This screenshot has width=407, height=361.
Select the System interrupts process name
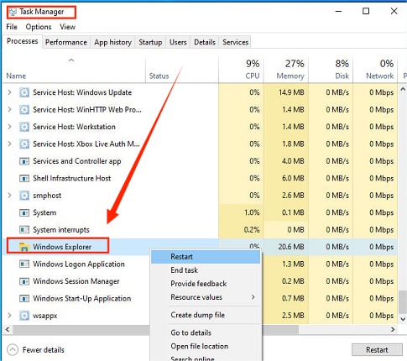pyautogui.click(x=61, y=230)
